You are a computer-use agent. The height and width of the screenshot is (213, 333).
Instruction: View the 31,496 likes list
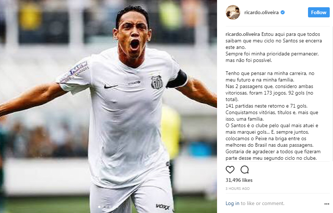point(239,180)
